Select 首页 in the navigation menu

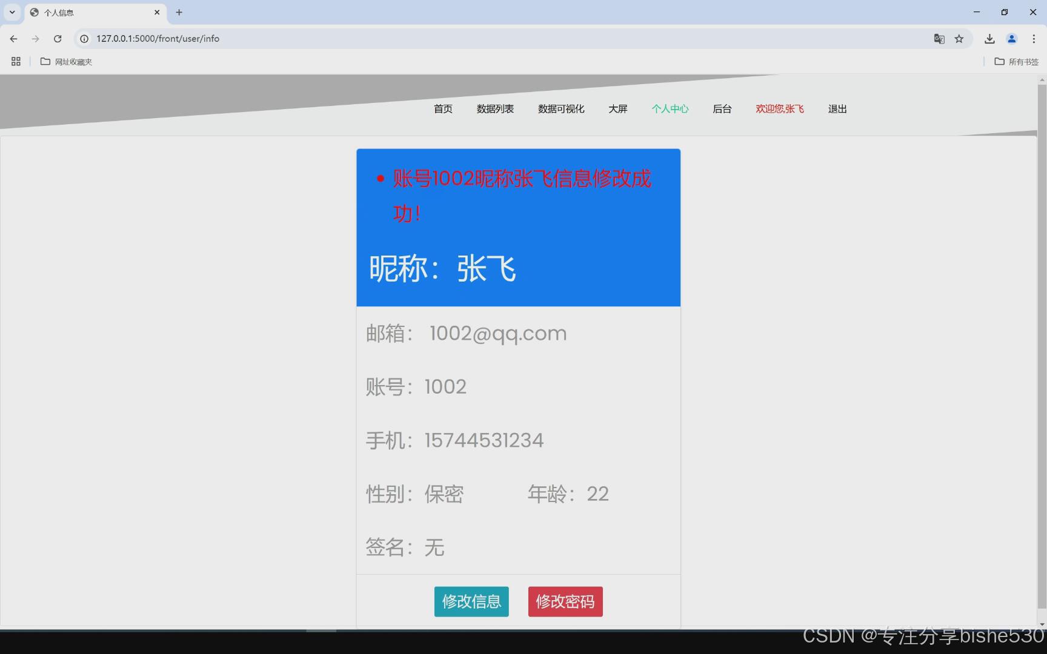442,109
